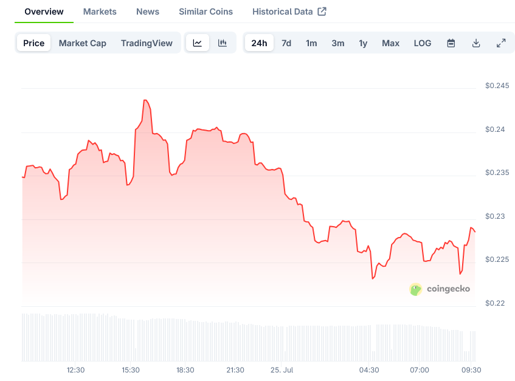Click the $0.22 price axis label
The image size is (515, 381).
click(495, 303)
